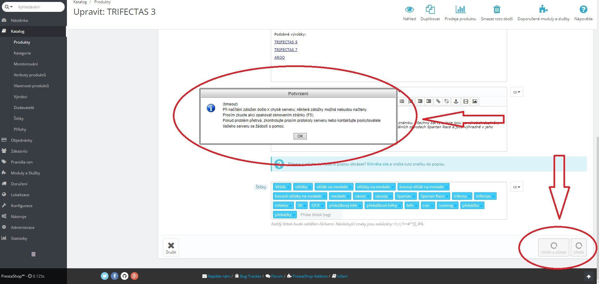Viewport: 599px width, 284px height.
Task: Collapse the sidebar menu with the bars icon
Action: point(33,254)
